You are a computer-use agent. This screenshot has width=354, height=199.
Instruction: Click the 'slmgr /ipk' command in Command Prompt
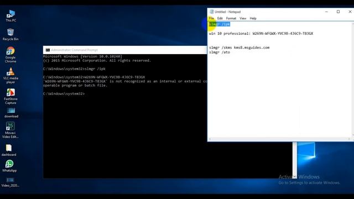coord(95,69)
